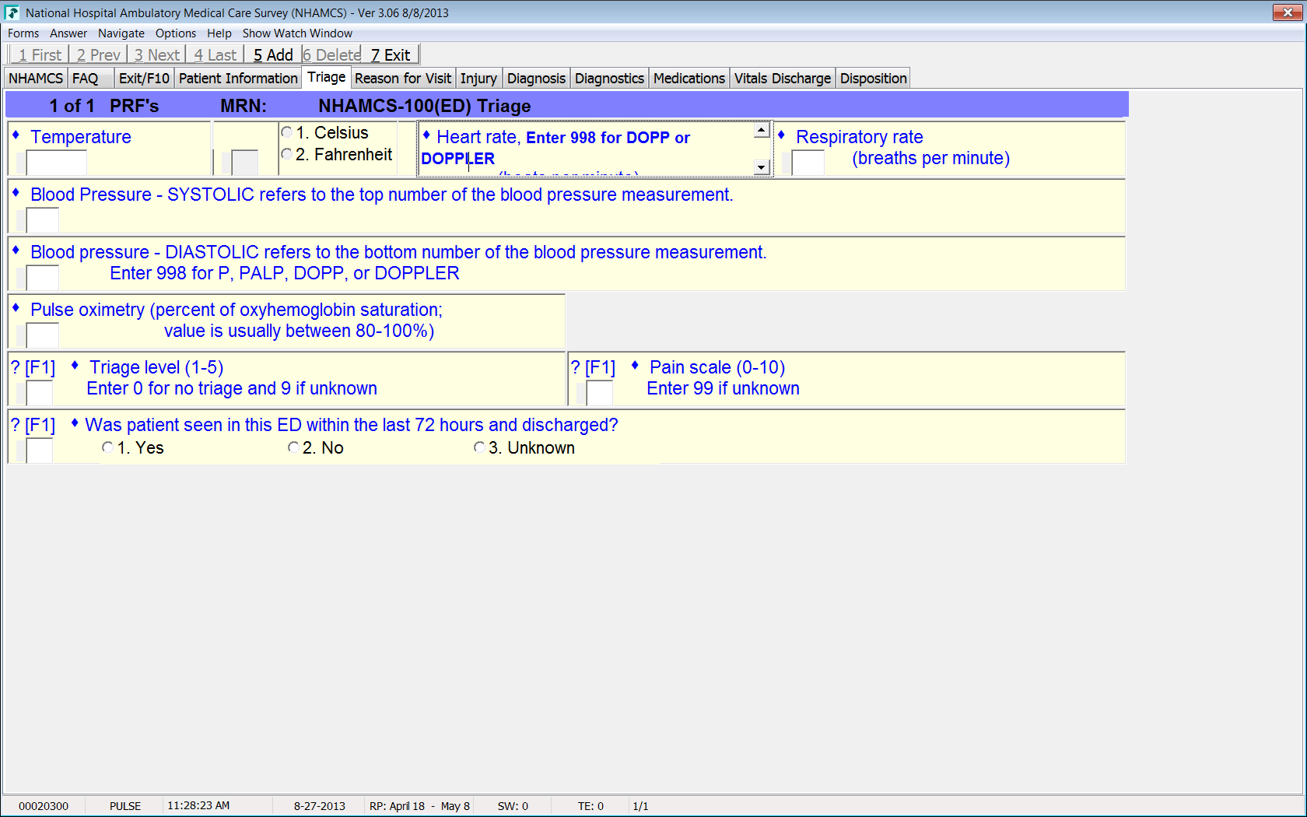Image resolution: width=1307 pixels, height=817 pixels.
Task: Select the Triage tab
Action: [x=327, y=77]
